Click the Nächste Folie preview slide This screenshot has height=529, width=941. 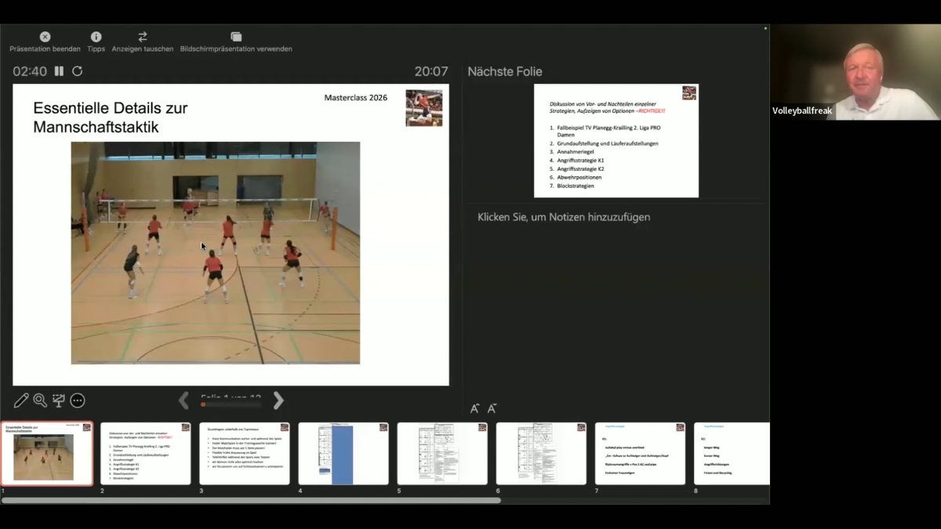pos(616,141)
